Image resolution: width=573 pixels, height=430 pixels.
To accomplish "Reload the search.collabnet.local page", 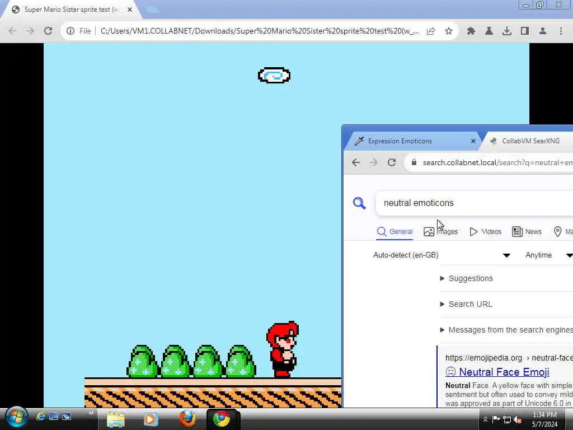I will point(392,162).
